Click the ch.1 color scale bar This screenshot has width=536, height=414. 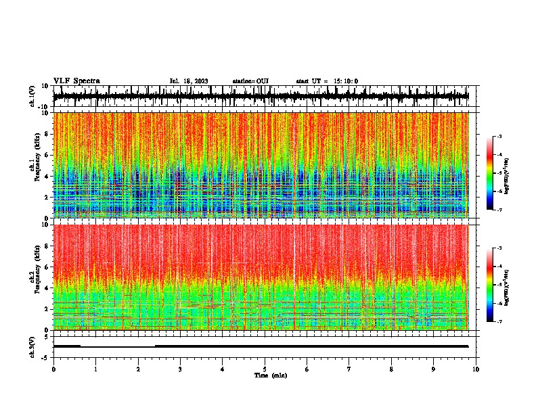pyautogui.click(x=490, y=173)
